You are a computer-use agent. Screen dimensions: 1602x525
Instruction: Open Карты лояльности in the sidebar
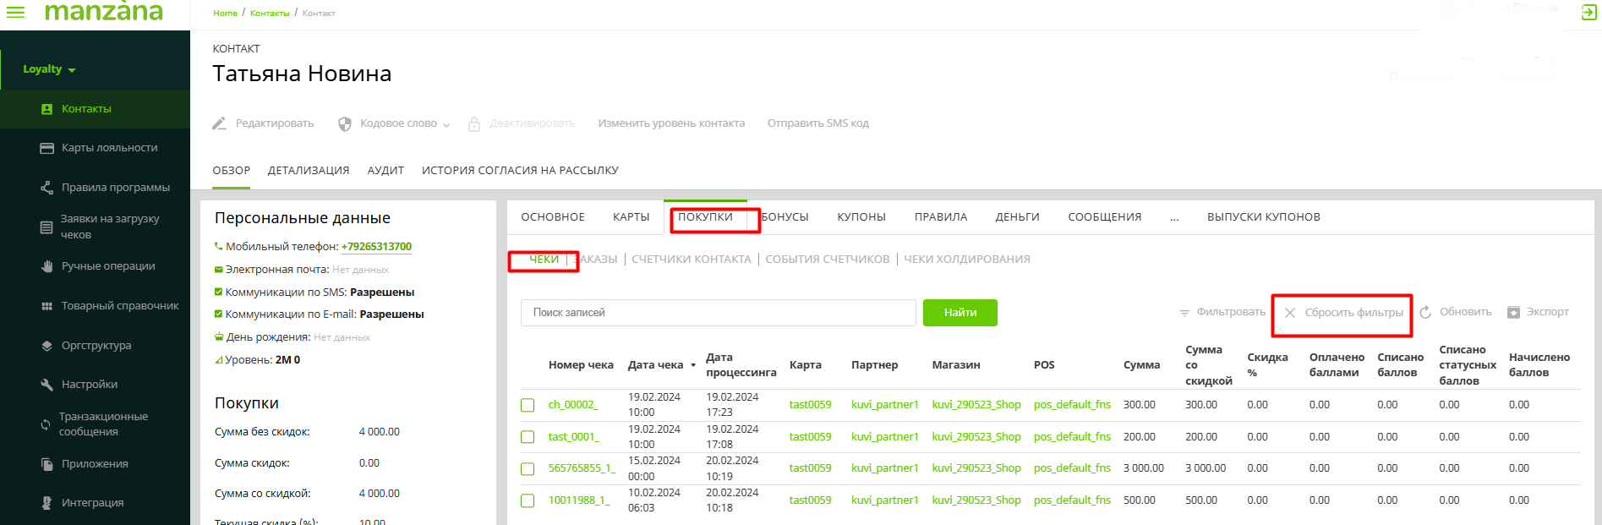(x=109, y=148)
